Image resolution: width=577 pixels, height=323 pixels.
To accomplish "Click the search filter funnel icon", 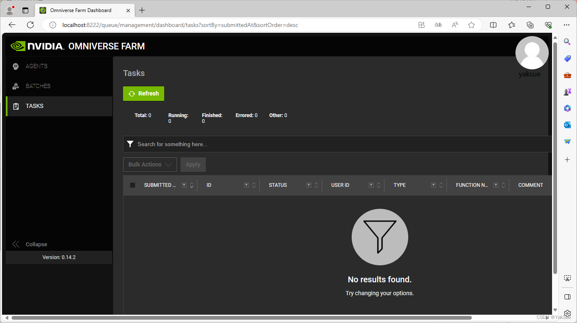I will tap(130, 144).
